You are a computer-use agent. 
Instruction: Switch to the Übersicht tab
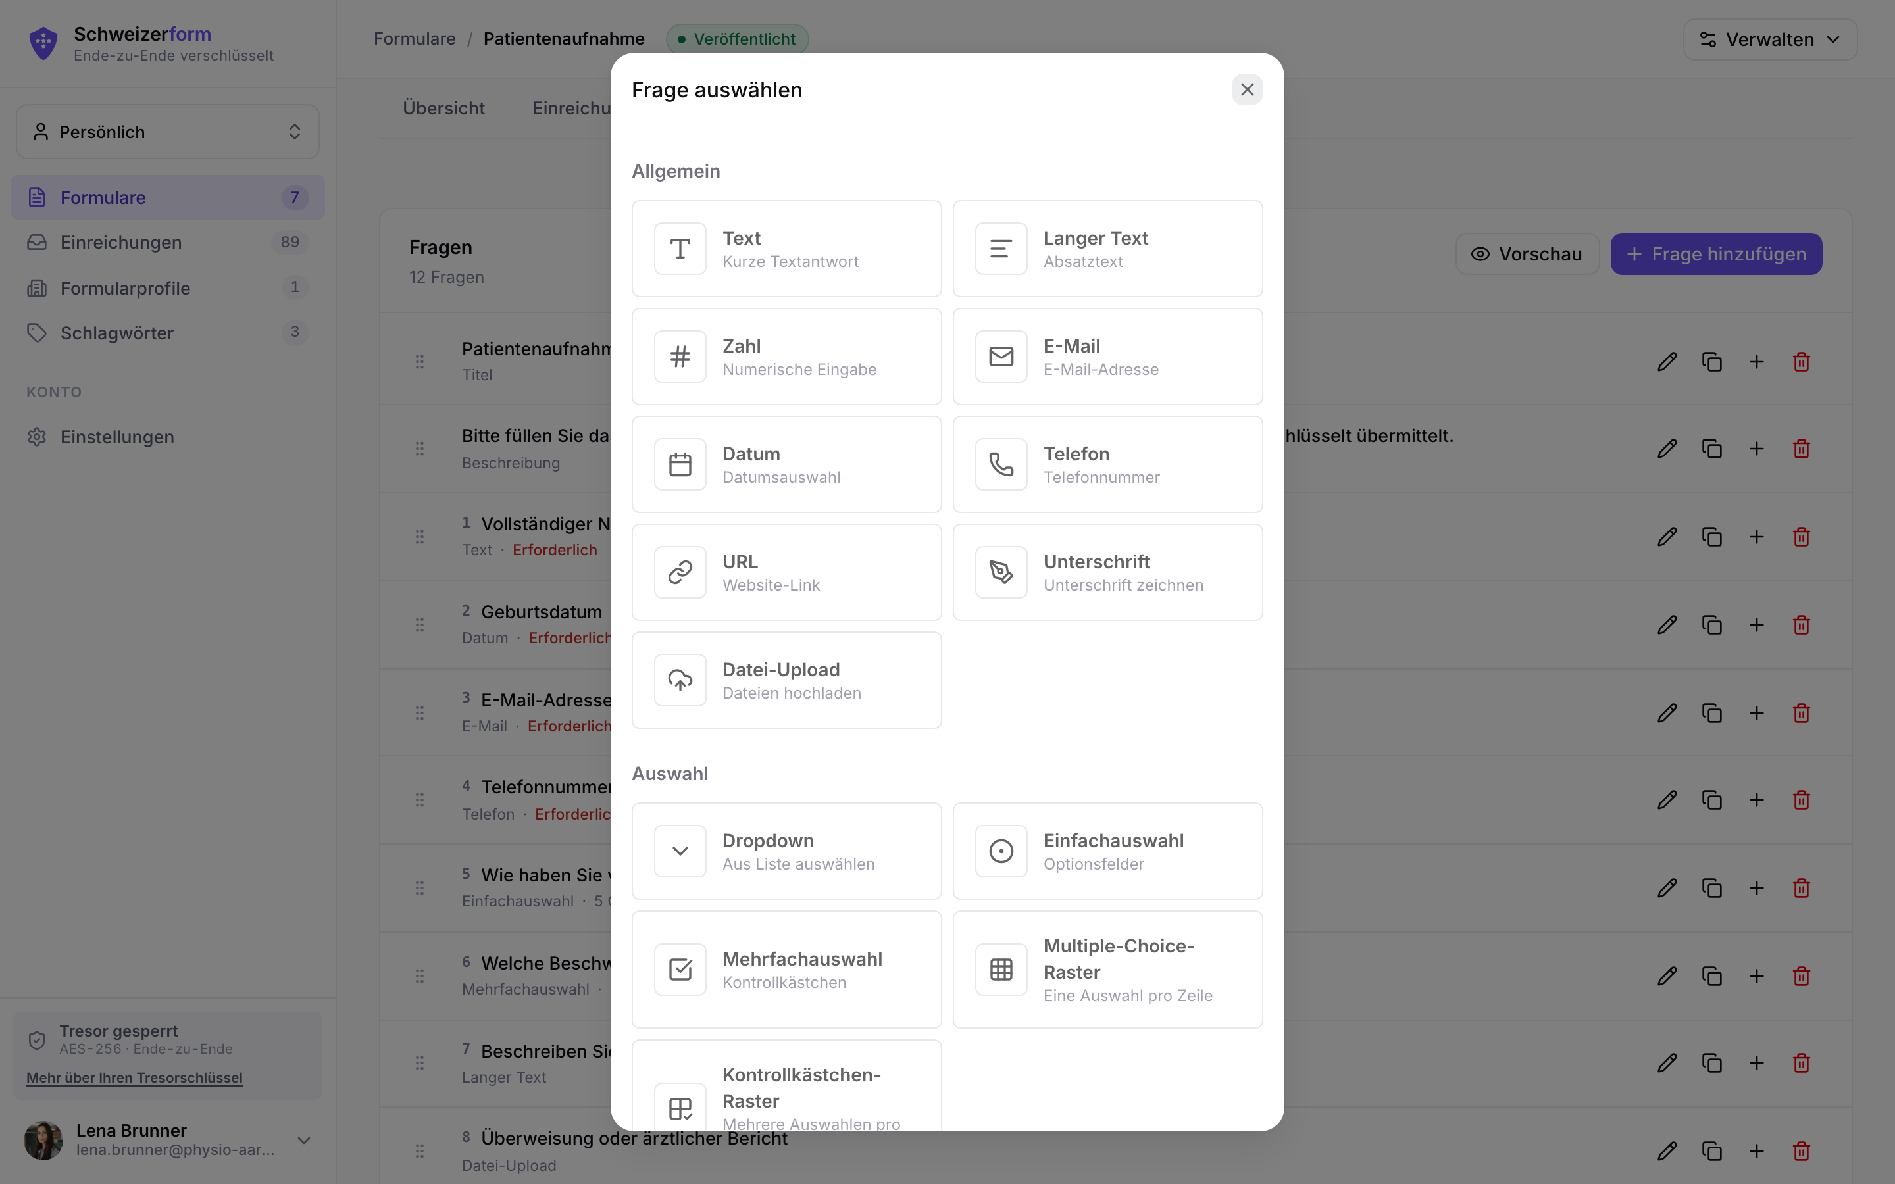[443, 108]
